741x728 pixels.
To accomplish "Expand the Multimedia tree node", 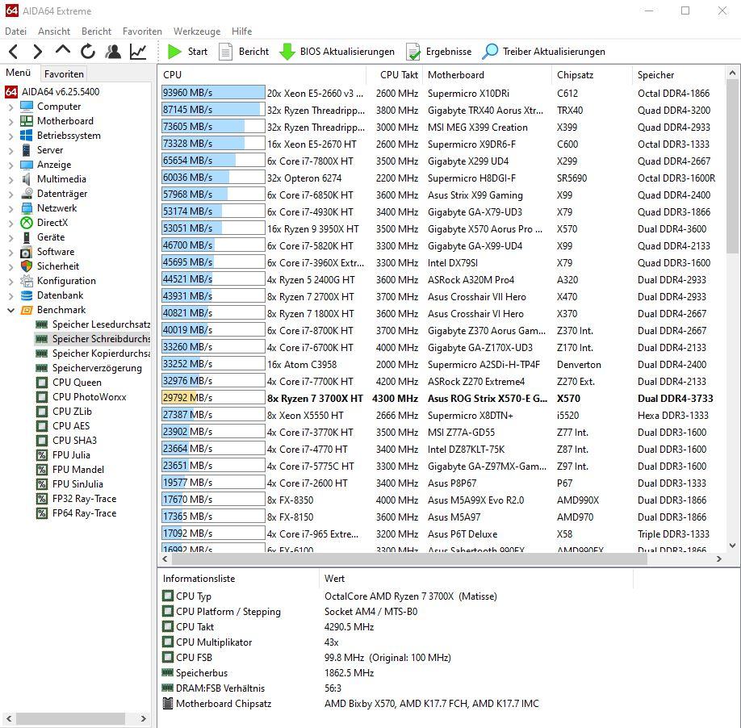I will coord(10,180).
